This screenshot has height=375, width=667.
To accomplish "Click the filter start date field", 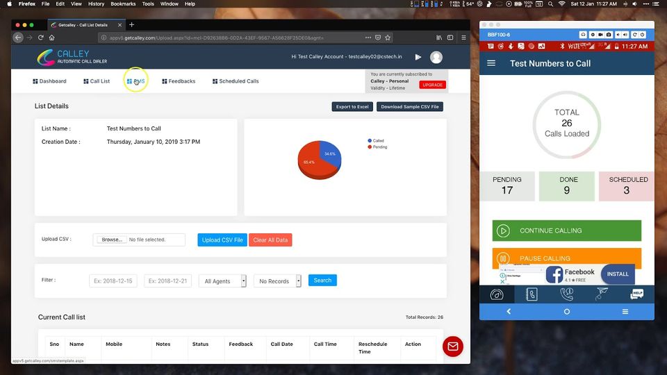I will coord(113,281).
